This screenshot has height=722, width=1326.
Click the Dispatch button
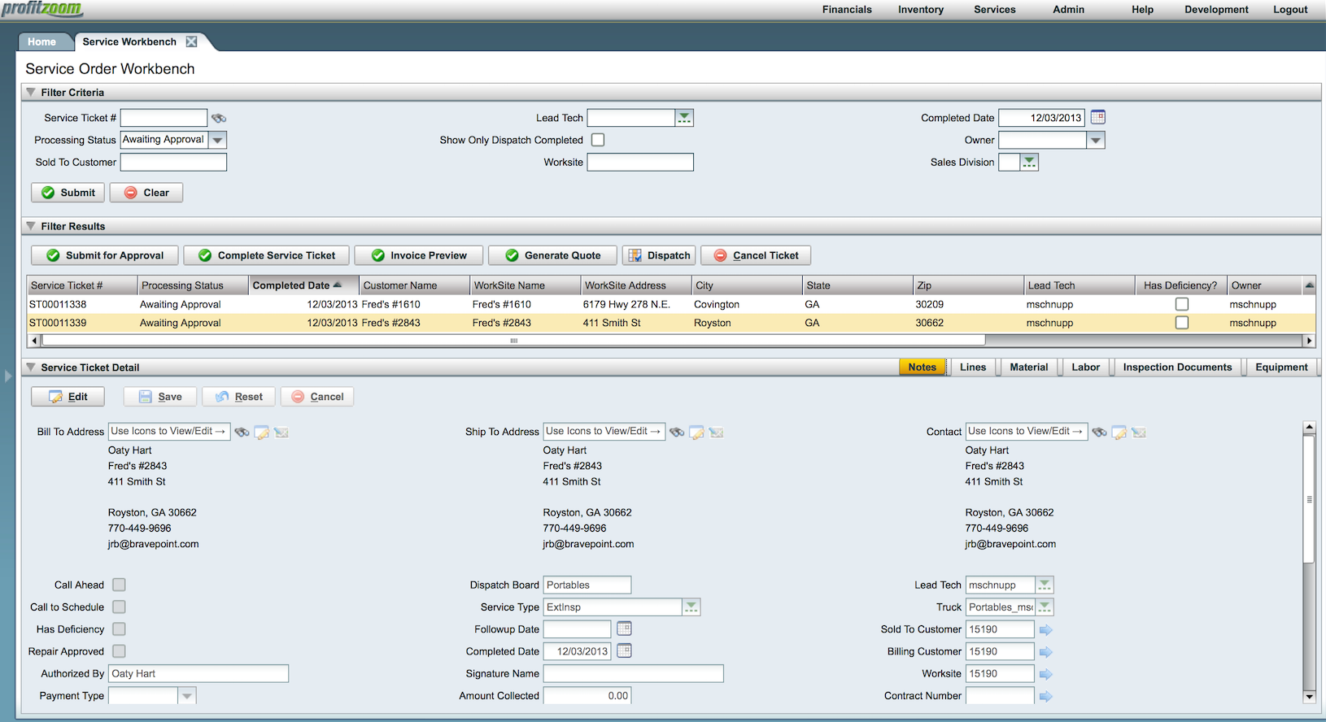click(x=659, y=255)
